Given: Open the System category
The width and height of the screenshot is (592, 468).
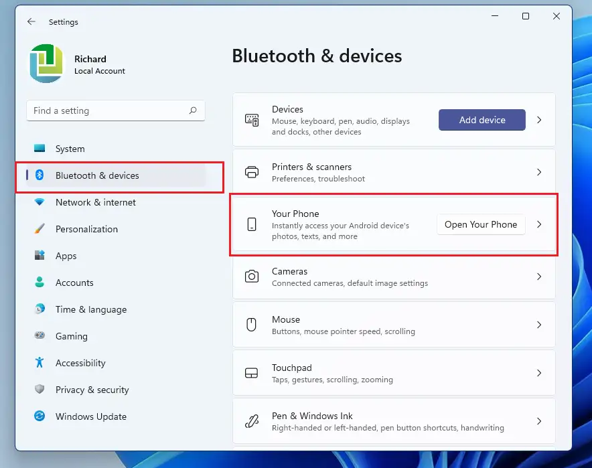Looking at the screenshot, I should [x=116, y=149].
